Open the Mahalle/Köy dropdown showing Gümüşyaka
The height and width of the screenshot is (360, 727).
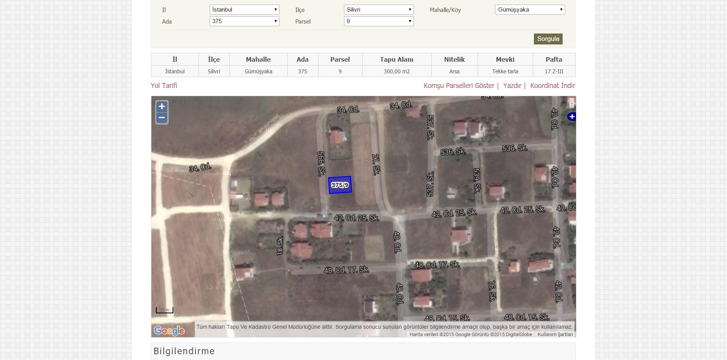tap(530, 10)
